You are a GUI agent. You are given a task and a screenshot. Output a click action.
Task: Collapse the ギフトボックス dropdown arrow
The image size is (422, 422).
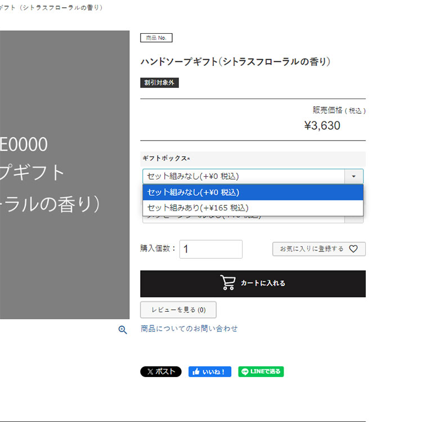(x=354, y=176)
